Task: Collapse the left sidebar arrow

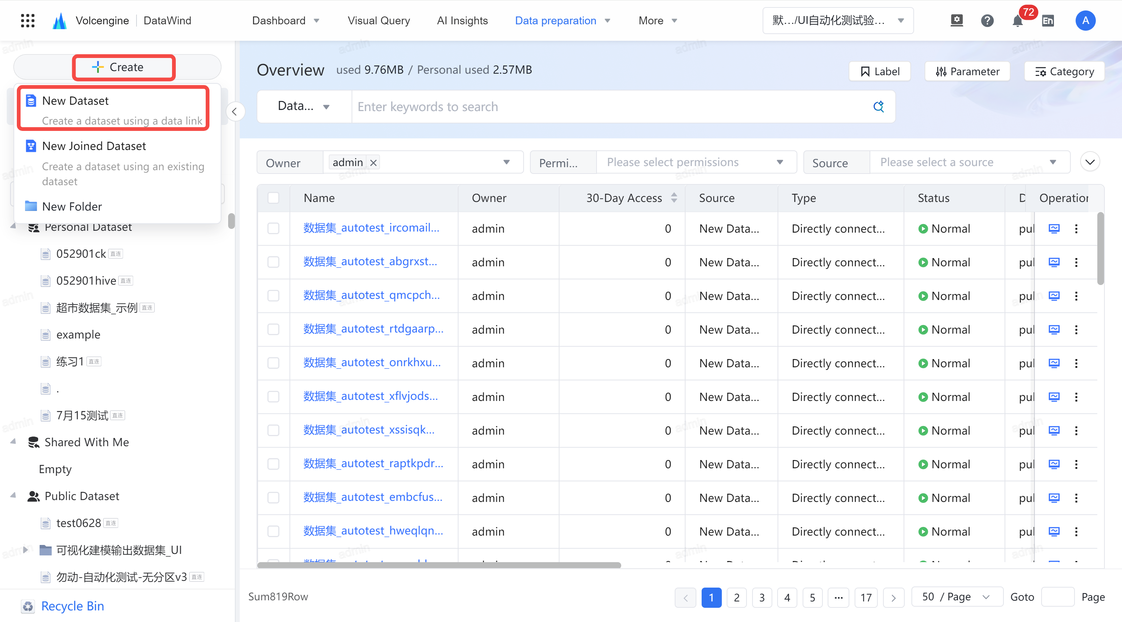Action: click(235, 112)
